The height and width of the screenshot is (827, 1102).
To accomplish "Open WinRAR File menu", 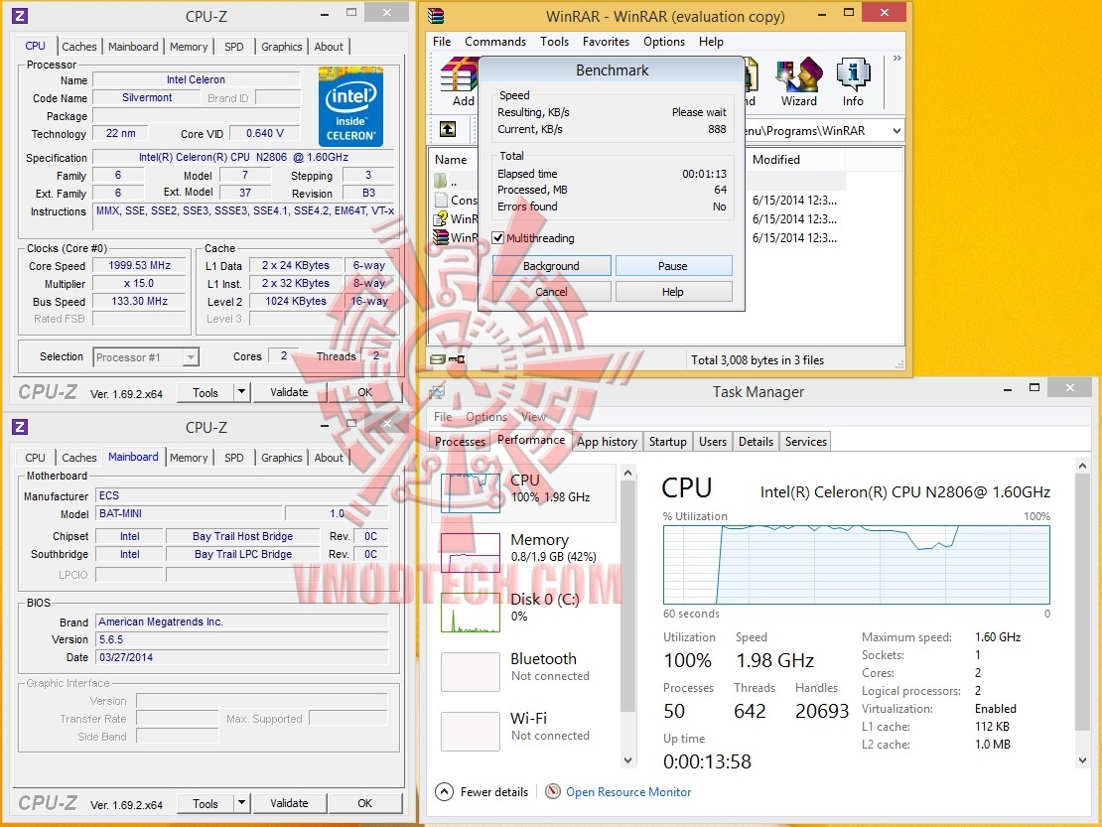I will [442, 42].
